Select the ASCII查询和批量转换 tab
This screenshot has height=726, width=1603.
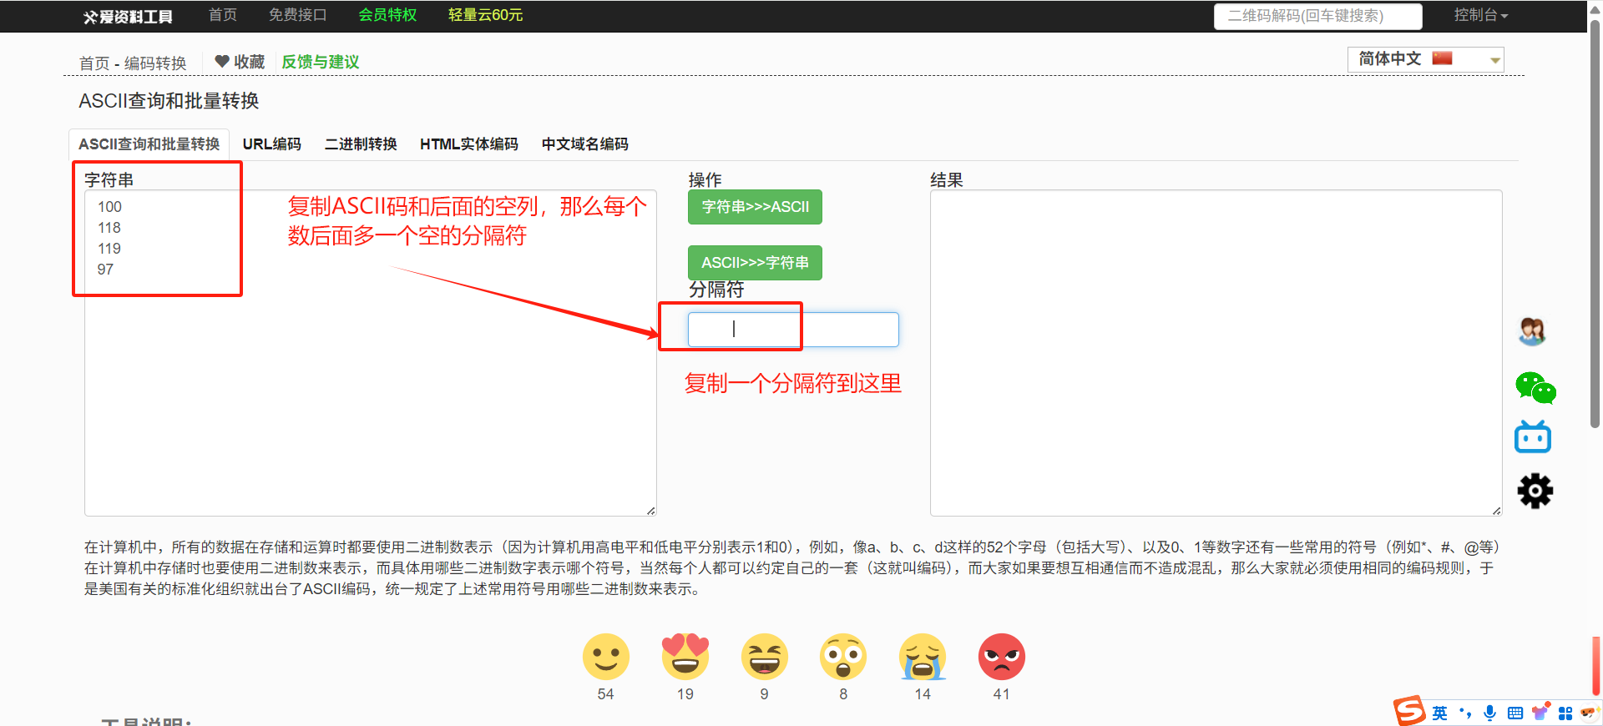(x=149, y=144)
